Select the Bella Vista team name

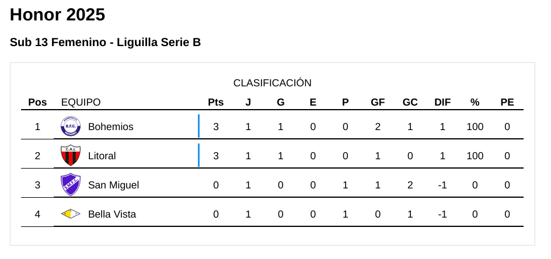(x=112, y=214)
